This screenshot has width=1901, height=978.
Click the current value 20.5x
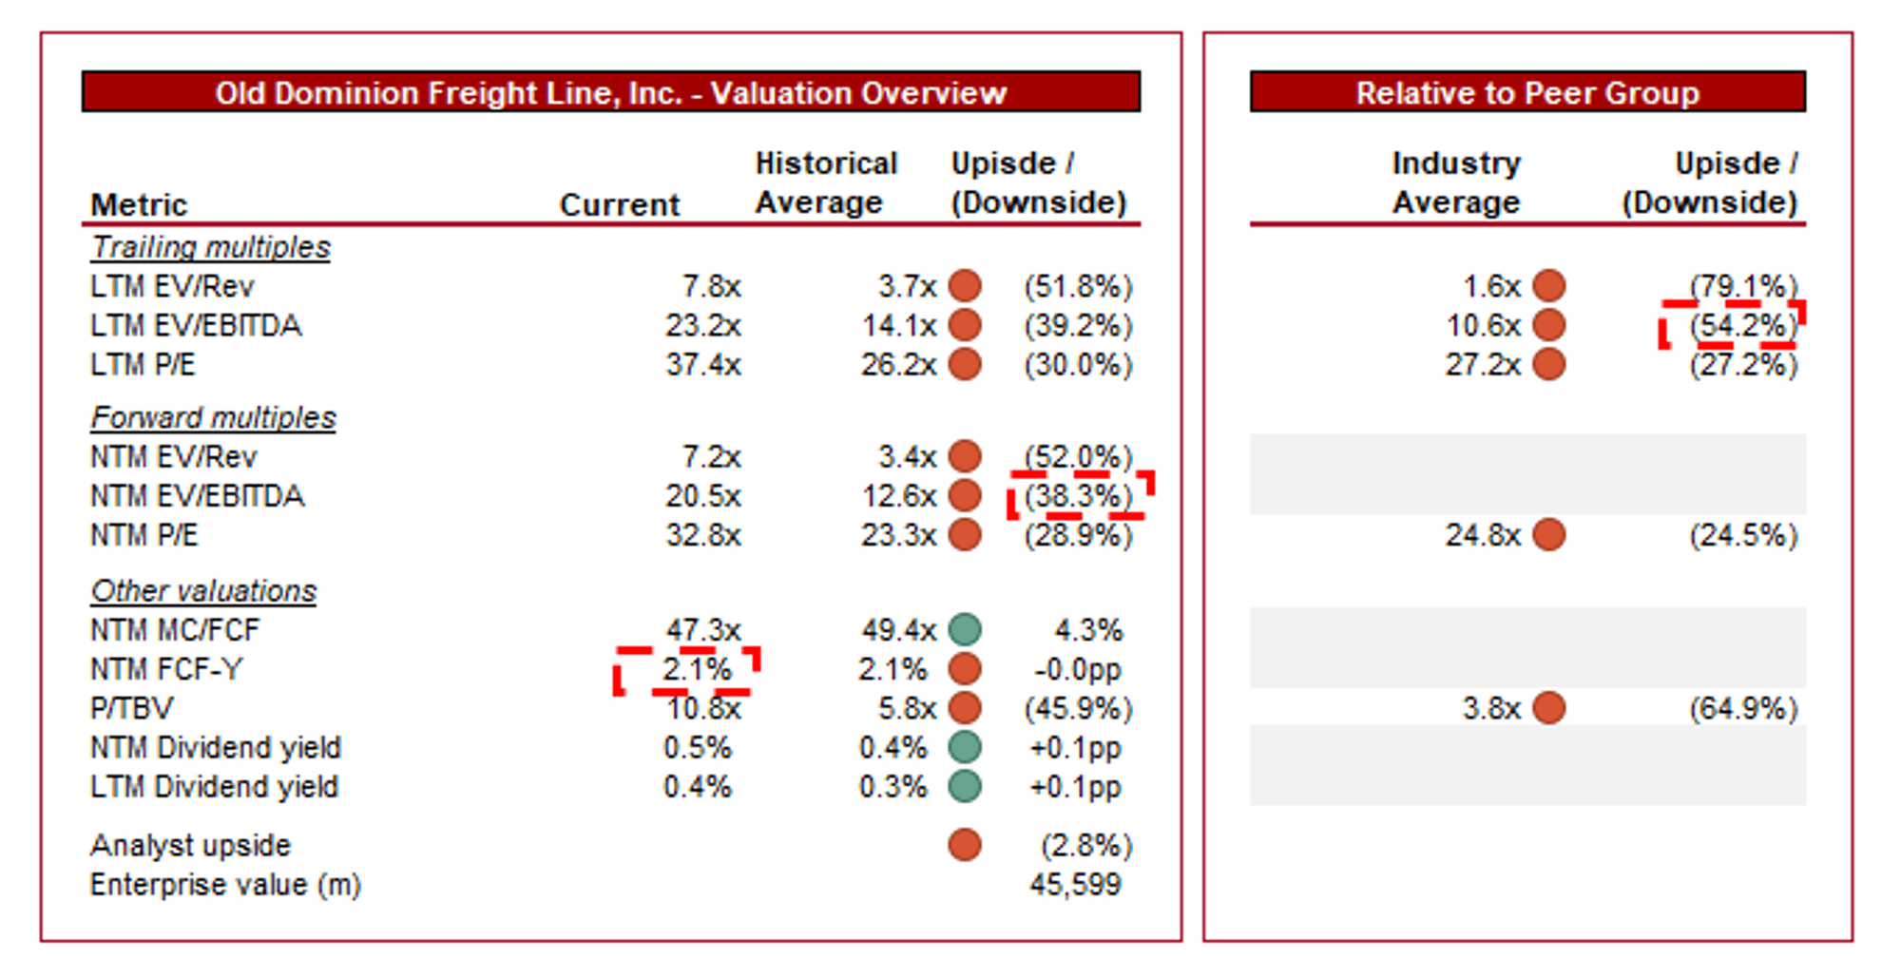[703, 495]
